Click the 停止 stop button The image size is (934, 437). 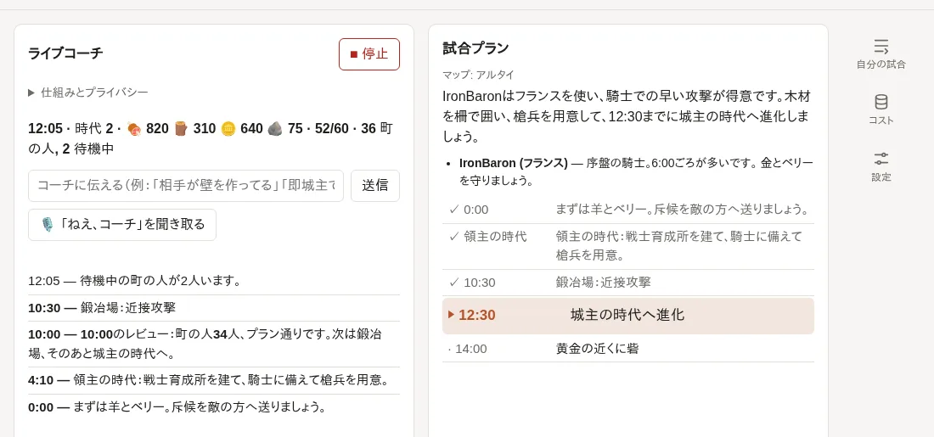point(369,54)
